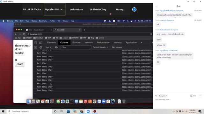204x114 pixels.
Task: Open the CodeGym bookmark folder
Action: tap(38, 38)
